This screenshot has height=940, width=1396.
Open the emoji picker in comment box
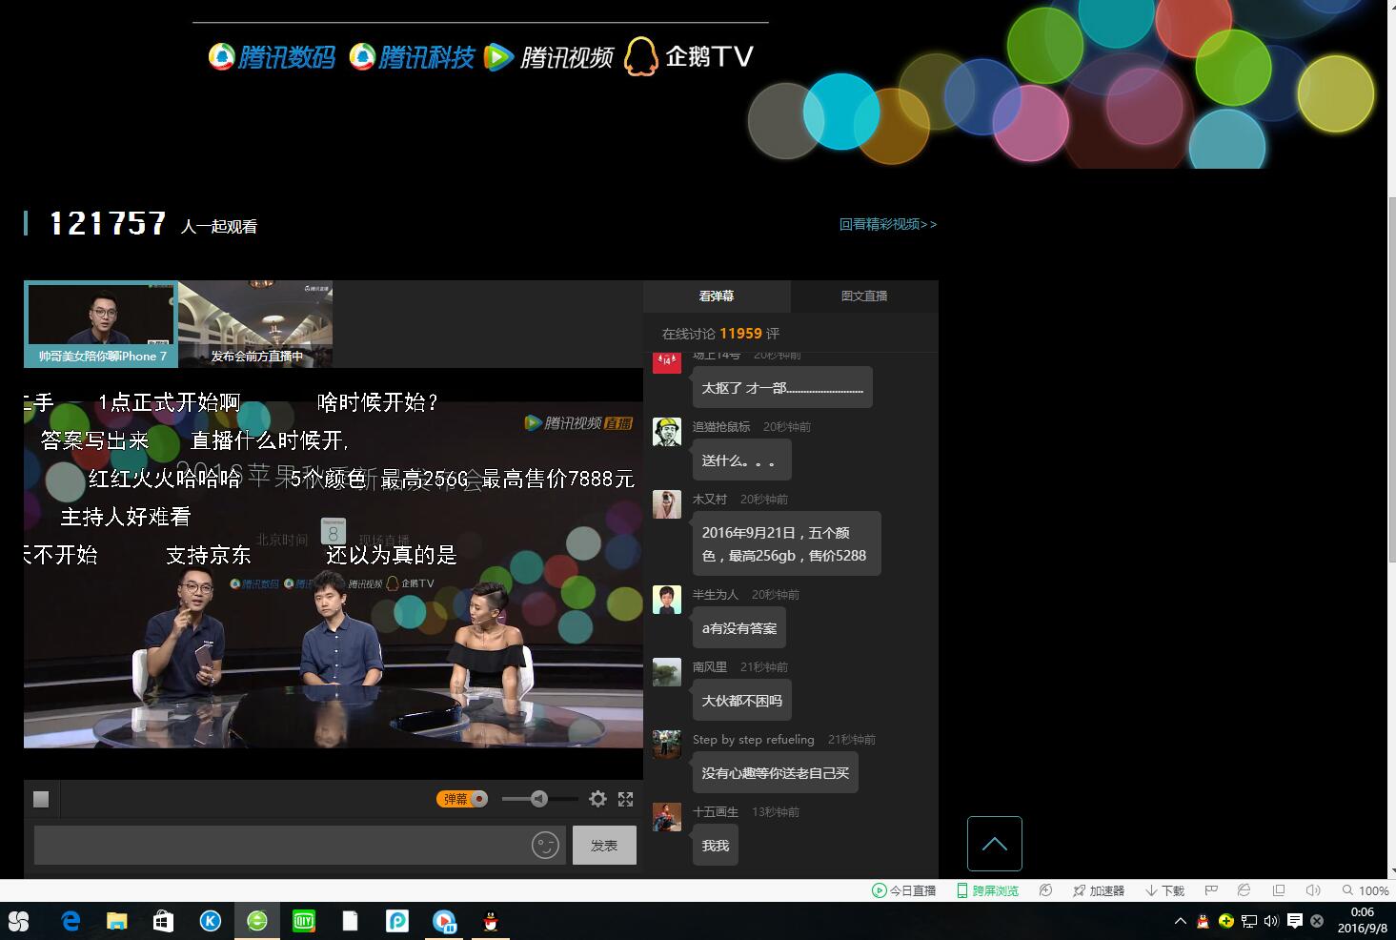tap(545, 846)
